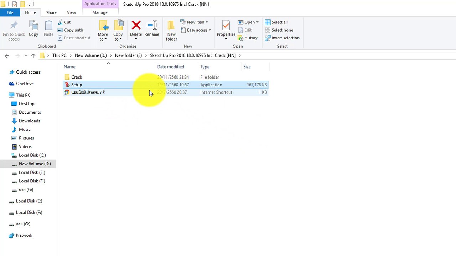Click the '167,178 KB' size value
Screen dimensions: 456x256
point(257,85)
